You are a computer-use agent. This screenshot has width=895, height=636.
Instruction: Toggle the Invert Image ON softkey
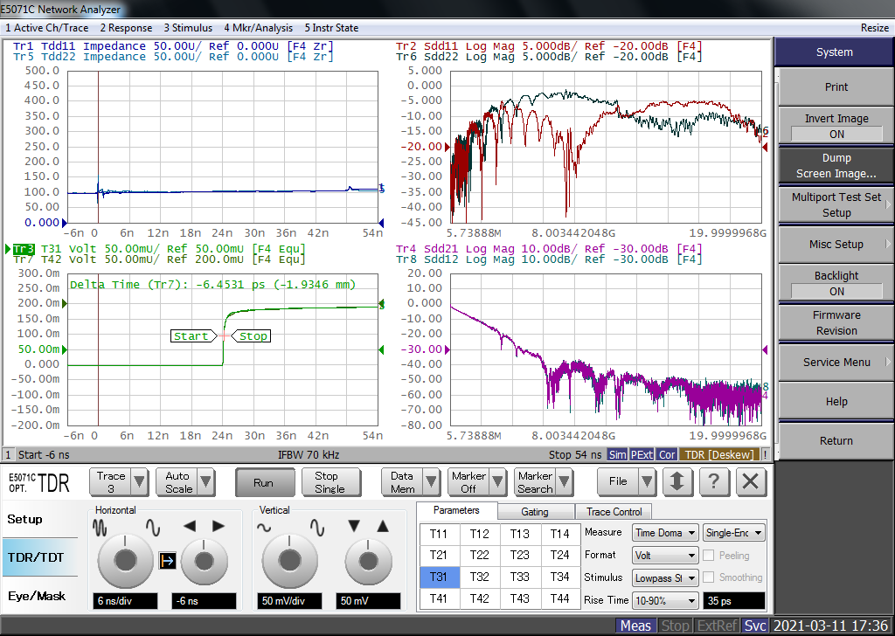pos(836,127)
